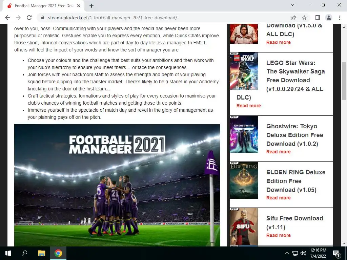
Task: Read more under LEGO Star Wars
Action: point(248,106)
